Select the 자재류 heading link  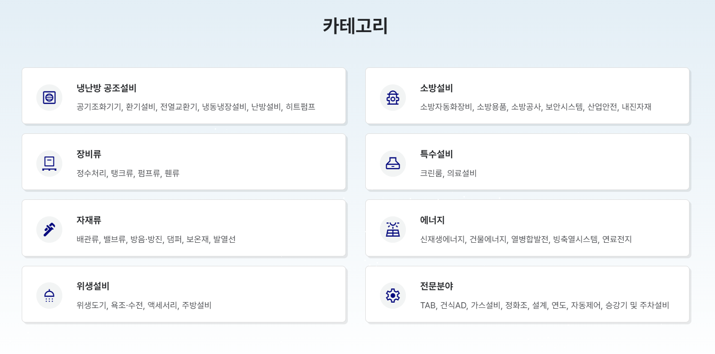89,220
